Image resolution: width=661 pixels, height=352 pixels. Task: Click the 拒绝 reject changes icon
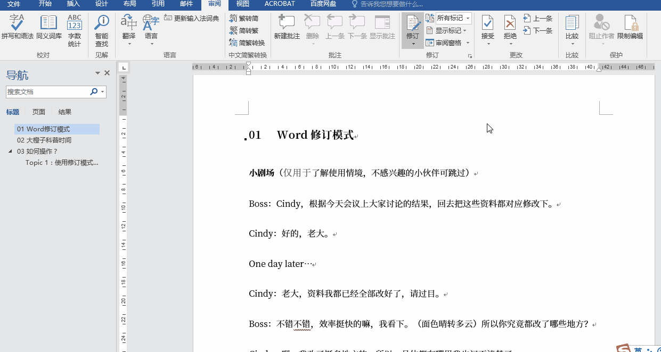[x=510, y=24]
